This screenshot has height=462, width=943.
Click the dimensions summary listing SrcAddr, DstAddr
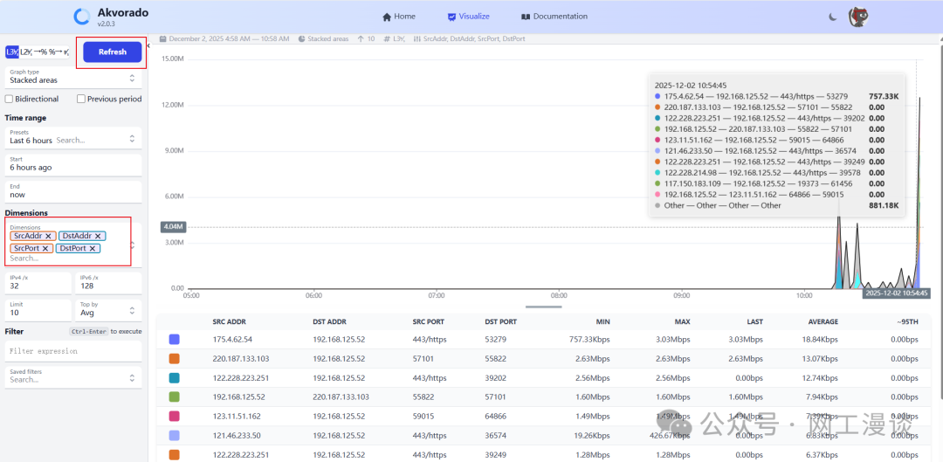(469, 38)
